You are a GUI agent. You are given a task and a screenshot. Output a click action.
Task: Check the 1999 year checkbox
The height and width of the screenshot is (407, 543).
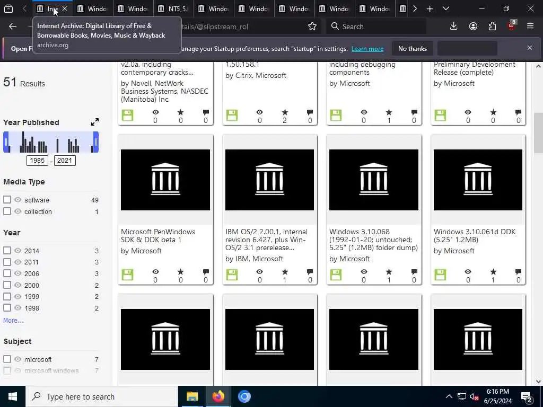point(7,296)
